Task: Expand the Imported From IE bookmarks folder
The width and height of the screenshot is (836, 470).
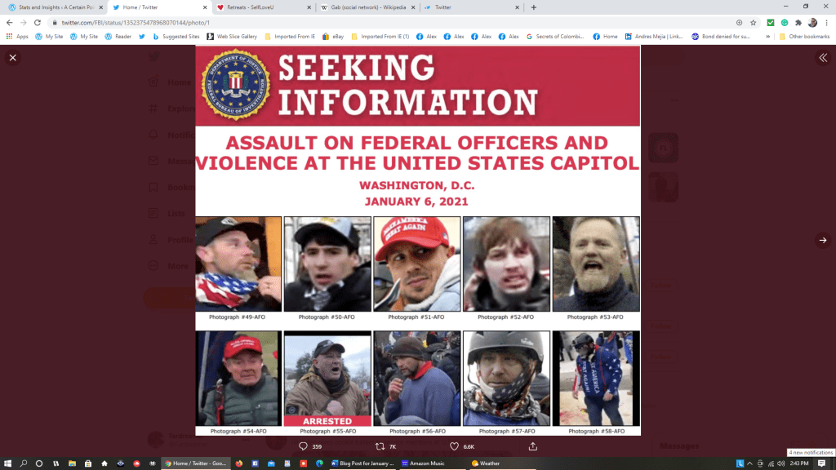Action: pos(290,37)
